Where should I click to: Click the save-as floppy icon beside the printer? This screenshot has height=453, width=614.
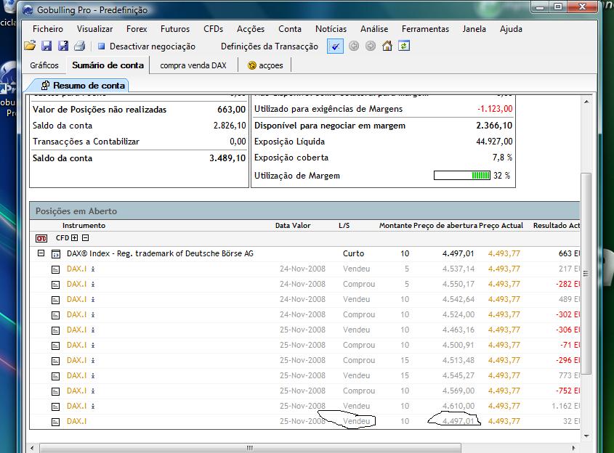(x=63, y=46)
